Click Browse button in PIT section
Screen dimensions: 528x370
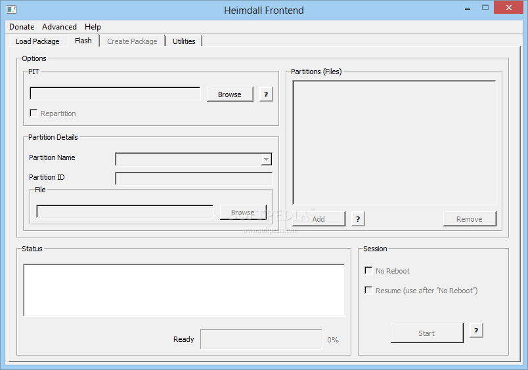click(230, 94)
